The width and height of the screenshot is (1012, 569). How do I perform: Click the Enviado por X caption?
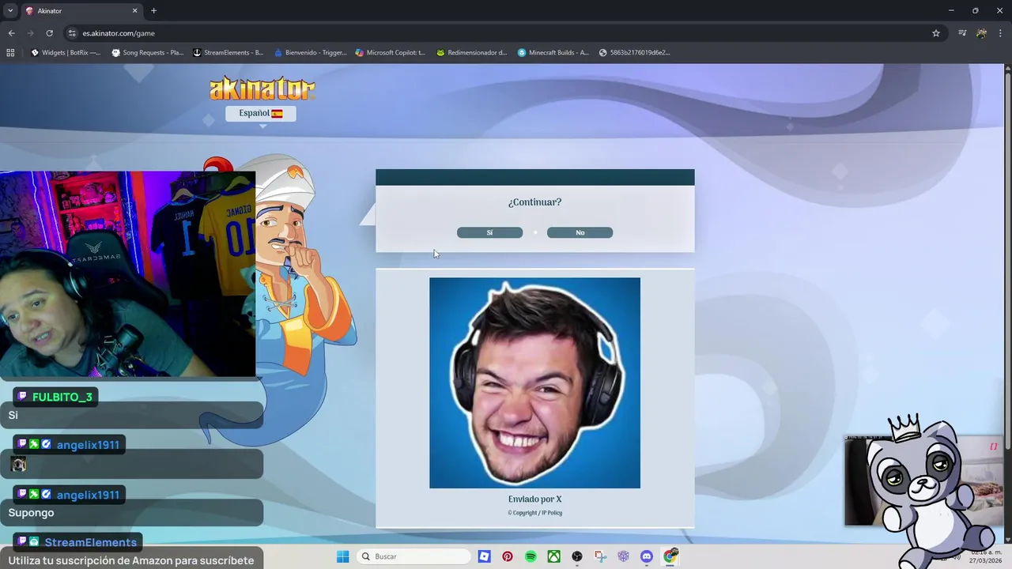click(534, 499)
